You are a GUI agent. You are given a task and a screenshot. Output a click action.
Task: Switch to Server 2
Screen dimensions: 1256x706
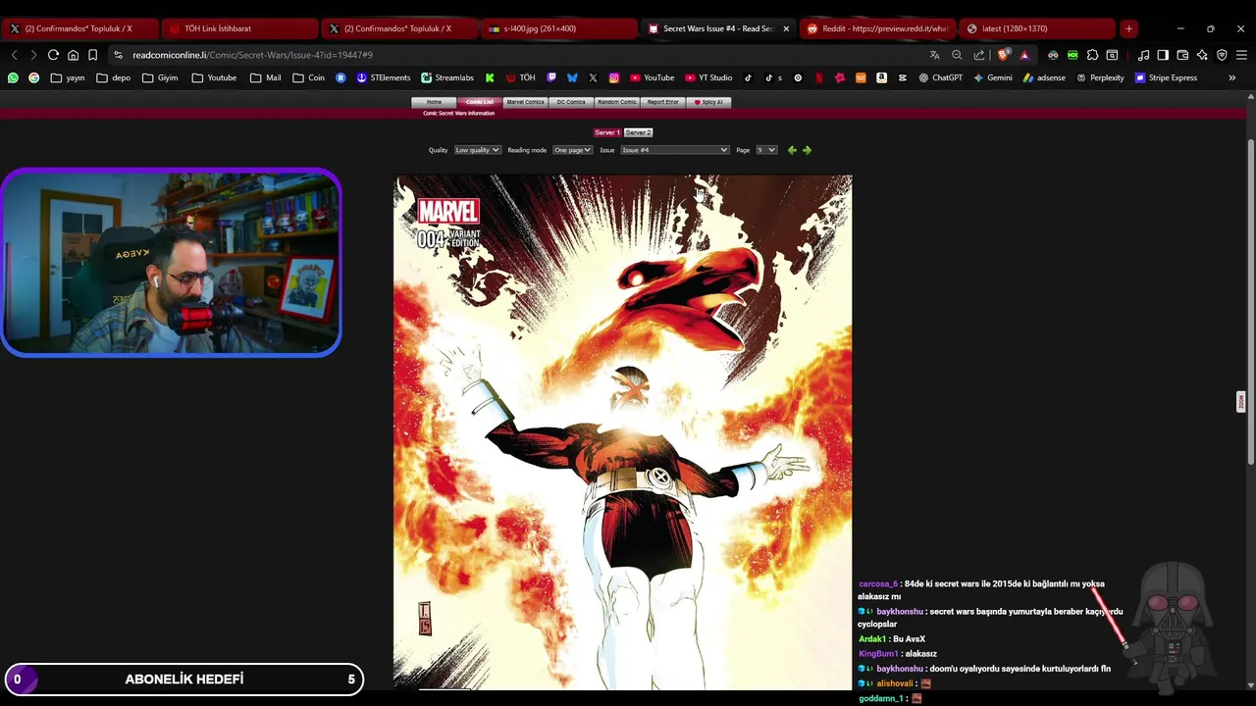638,132
